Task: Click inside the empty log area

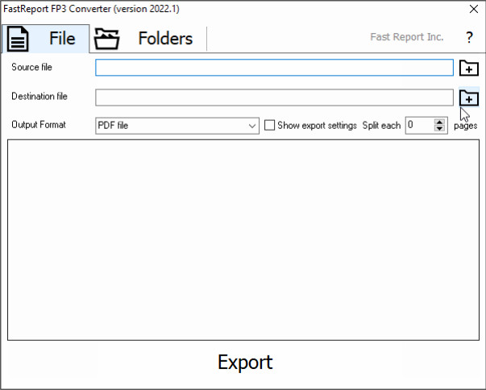Action: [243, 240]
